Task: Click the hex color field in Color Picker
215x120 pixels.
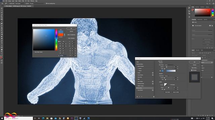Action: [62, 56]
